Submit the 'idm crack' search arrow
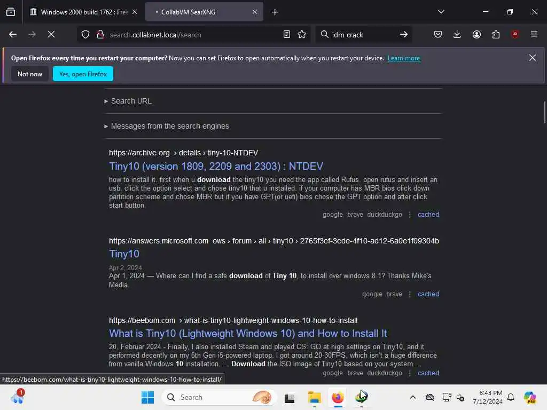 click(404, 35)
